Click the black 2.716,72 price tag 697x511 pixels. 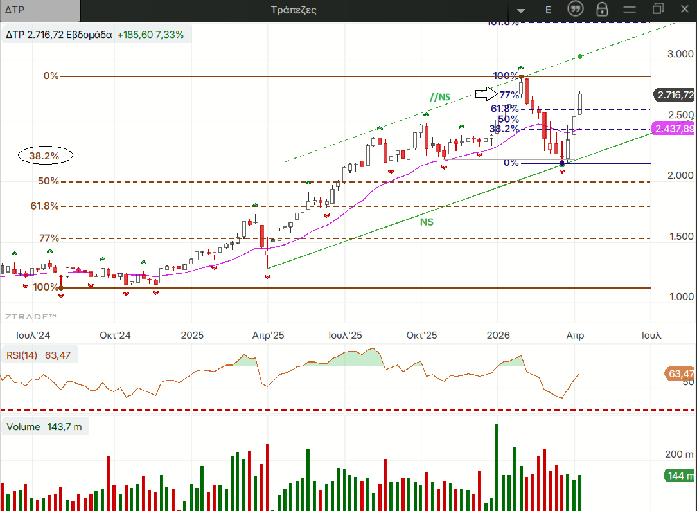pyautogui.click(x=675, y=95)
